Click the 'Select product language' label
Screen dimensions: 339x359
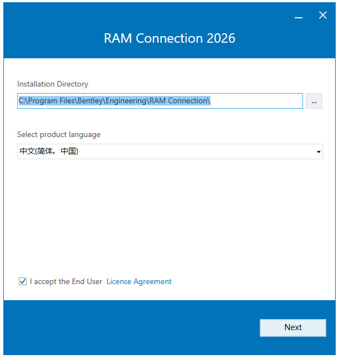[59, 135]
